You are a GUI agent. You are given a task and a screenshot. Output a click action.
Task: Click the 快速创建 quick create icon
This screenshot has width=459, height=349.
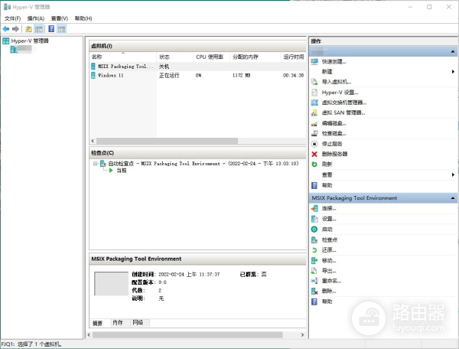point(314,61)
